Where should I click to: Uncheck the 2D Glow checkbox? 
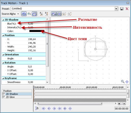click(4, 97)
